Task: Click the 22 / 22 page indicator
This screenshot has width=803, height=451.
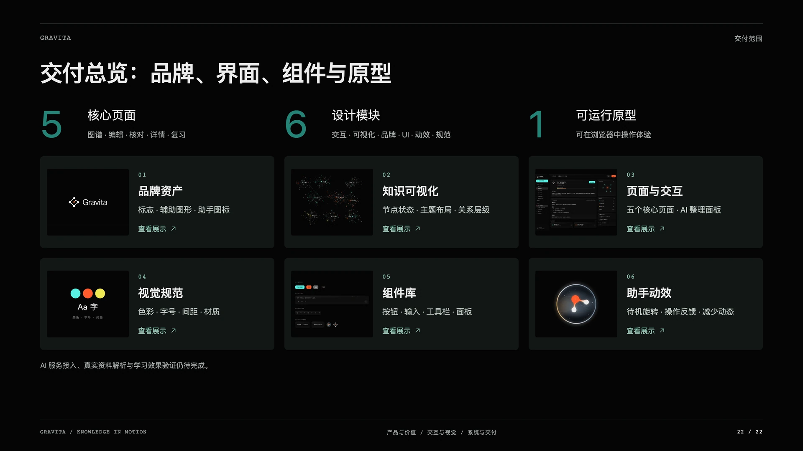Action: click(749, 432)
